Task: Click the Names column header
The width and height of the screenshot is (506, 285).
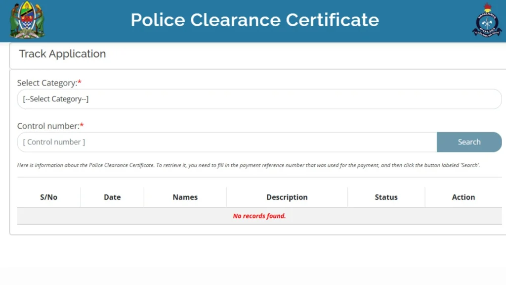Action: click(x=185, y=197)
